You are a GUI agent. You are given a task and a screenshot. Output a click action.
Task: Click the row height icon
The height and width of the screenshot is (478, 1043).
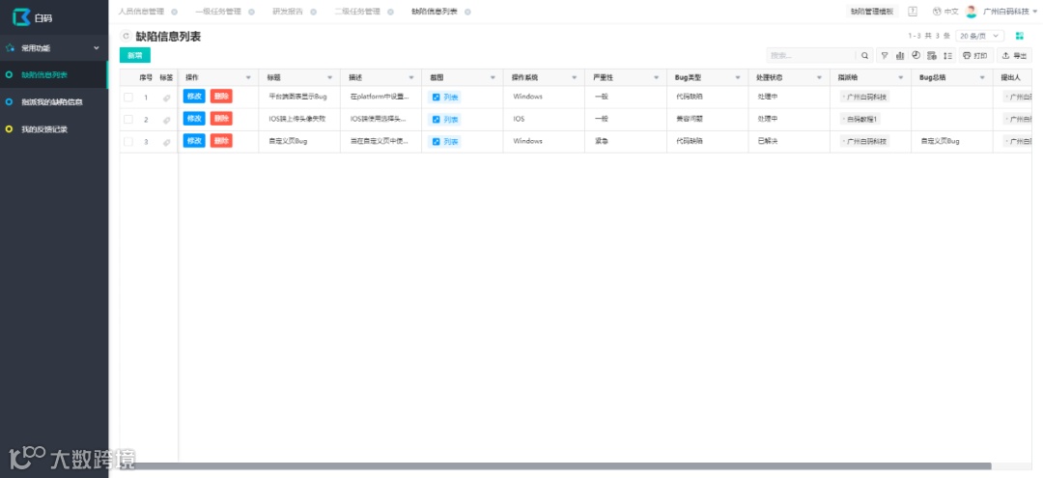coord(948,56)
